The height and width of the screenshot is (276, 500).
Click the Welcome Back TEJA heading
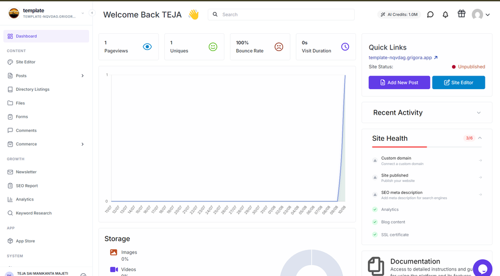tap(142, 15)
